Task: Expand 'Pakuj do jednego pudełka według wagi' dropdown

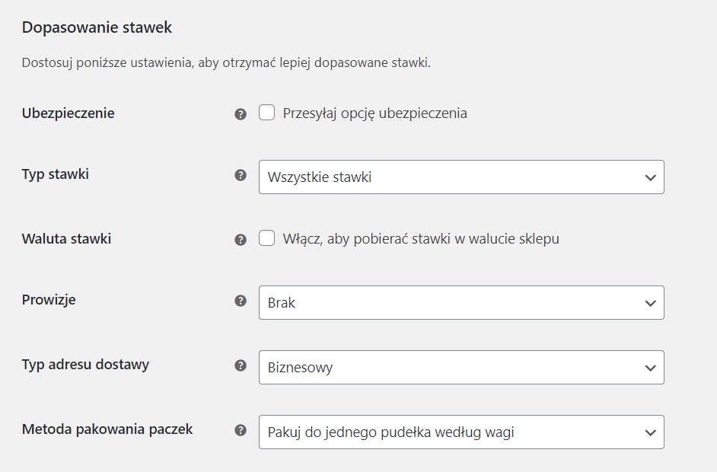Action: [461, 432]
